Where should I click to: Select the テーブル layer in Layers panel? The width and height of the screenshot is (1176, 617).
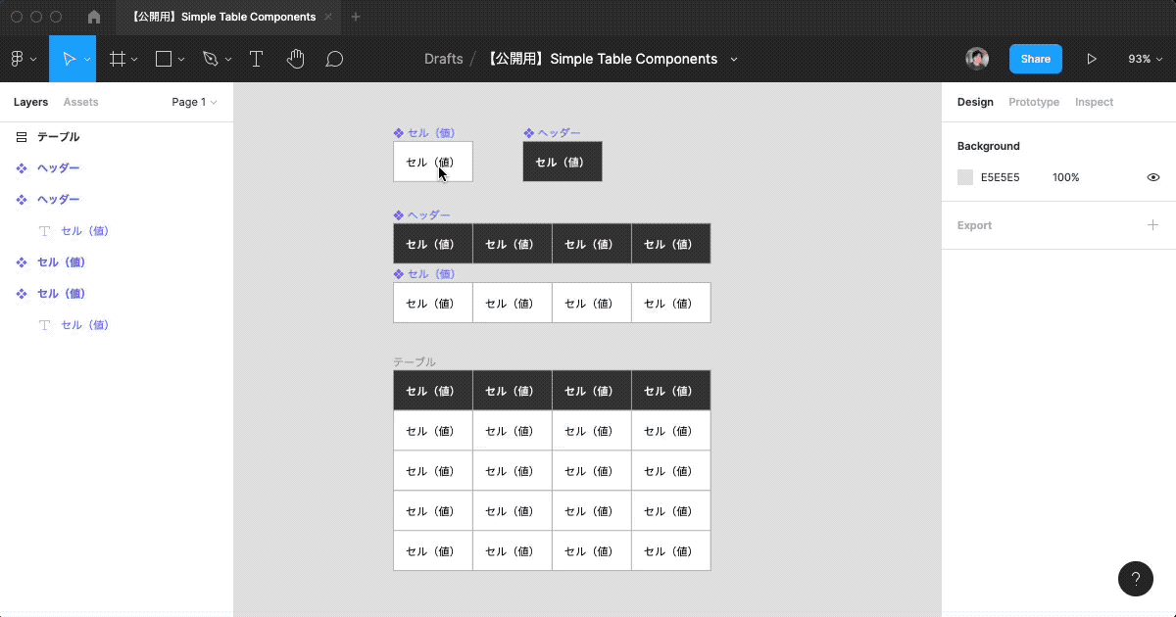pos(58,137)
